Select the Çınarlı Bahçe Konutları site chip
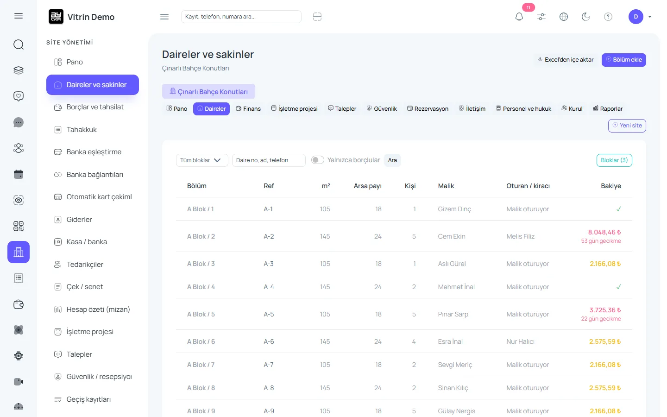The image size is (667, 417). pyautogui.click(x=208, y=91)
